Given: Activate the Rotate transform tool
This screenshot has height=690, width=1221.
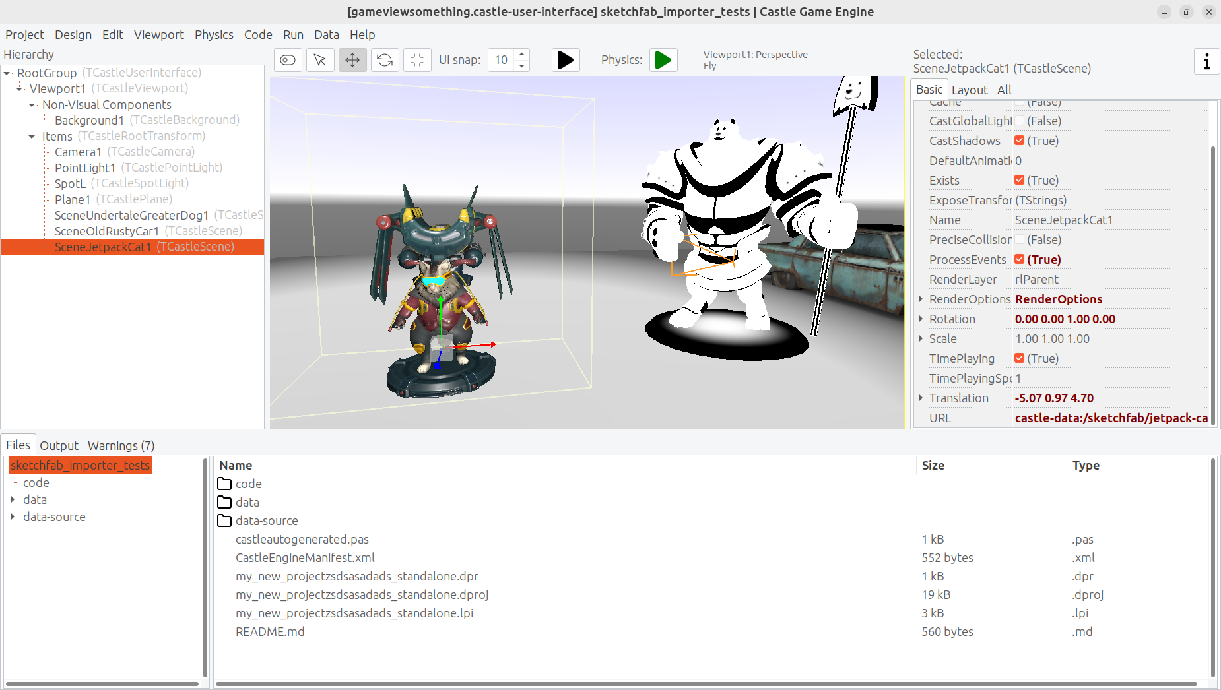Looking at the screenshot, I should point(385,60).
